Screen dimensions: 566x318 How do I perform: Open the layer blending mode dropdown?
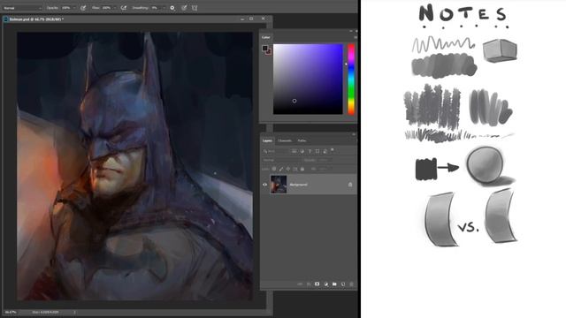[x=281, y=160]
